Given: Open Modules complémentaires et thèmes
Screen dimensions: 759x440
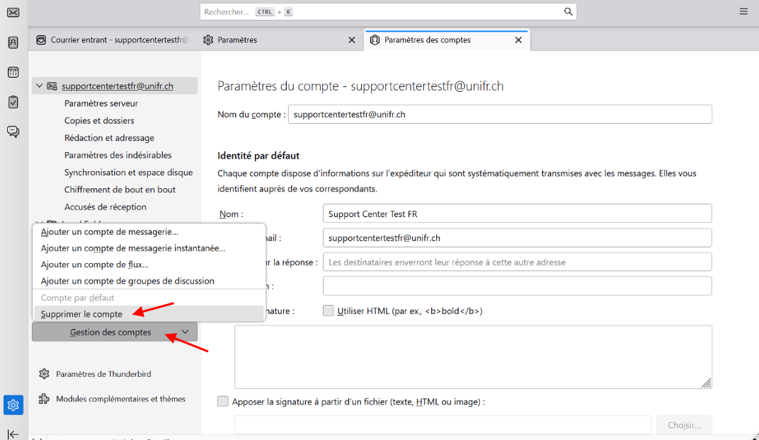Looking at the screenshot, I should pyautogui.click(x=120, y=399).
